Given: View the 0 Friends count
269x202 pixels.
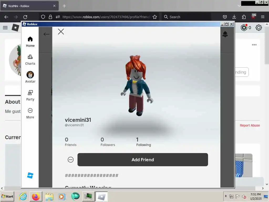Looking at the screenshot, I should coord(70,142).
